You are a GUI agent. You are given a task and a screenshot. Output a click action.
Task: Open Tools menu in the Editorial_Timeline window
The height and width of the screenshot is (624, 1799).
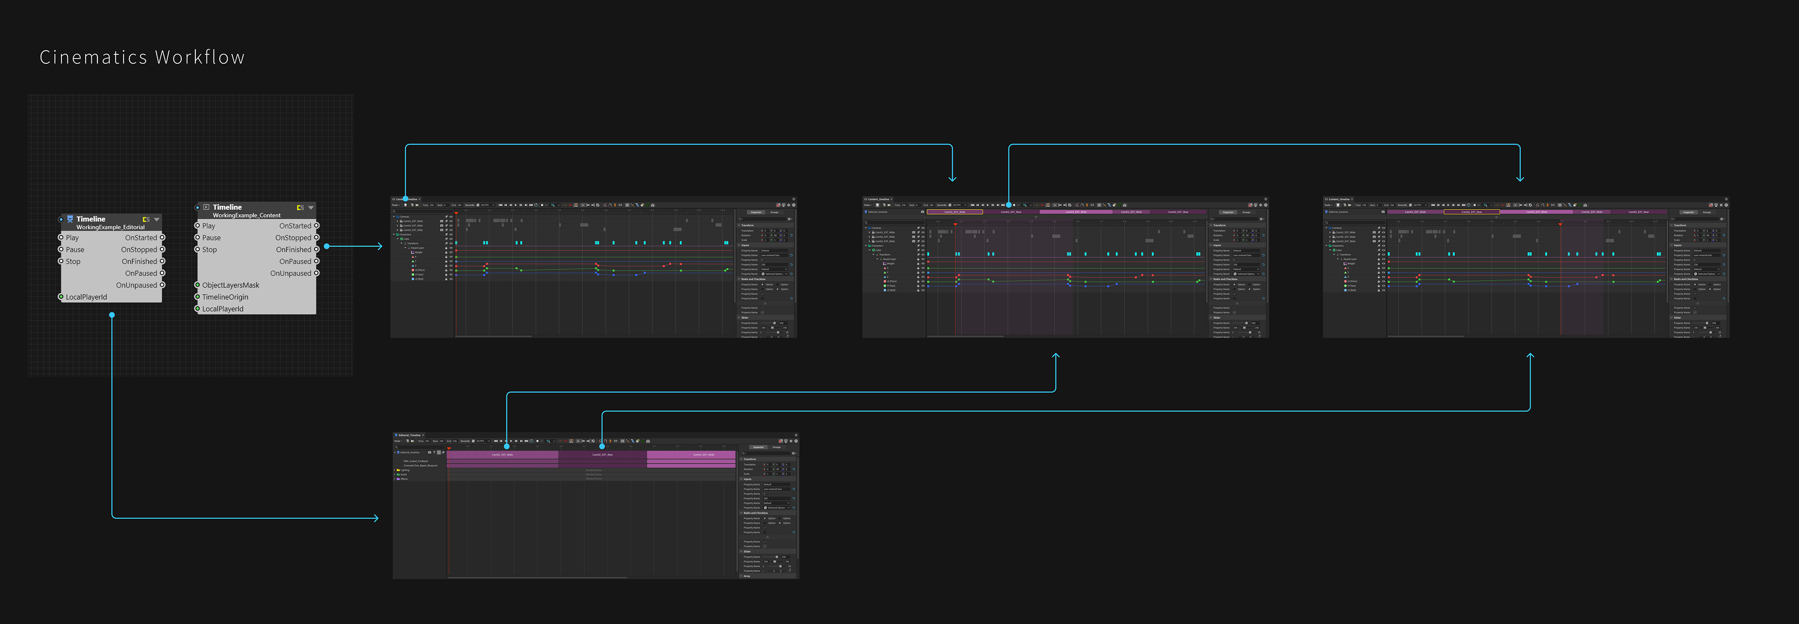point(398,441)
